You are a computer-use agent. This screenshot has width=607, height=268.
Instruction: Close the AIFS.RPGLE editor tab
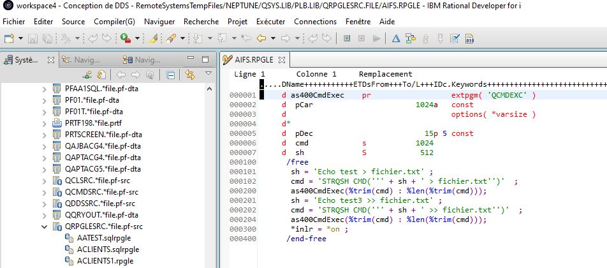pos(282,60)
